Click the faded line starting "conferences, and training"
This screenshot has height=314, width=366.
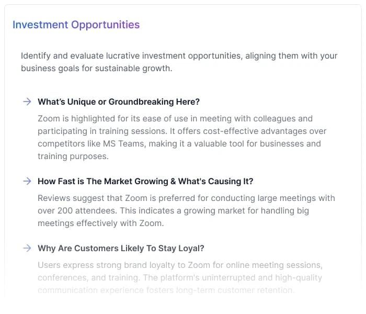[x=180, y=277]
